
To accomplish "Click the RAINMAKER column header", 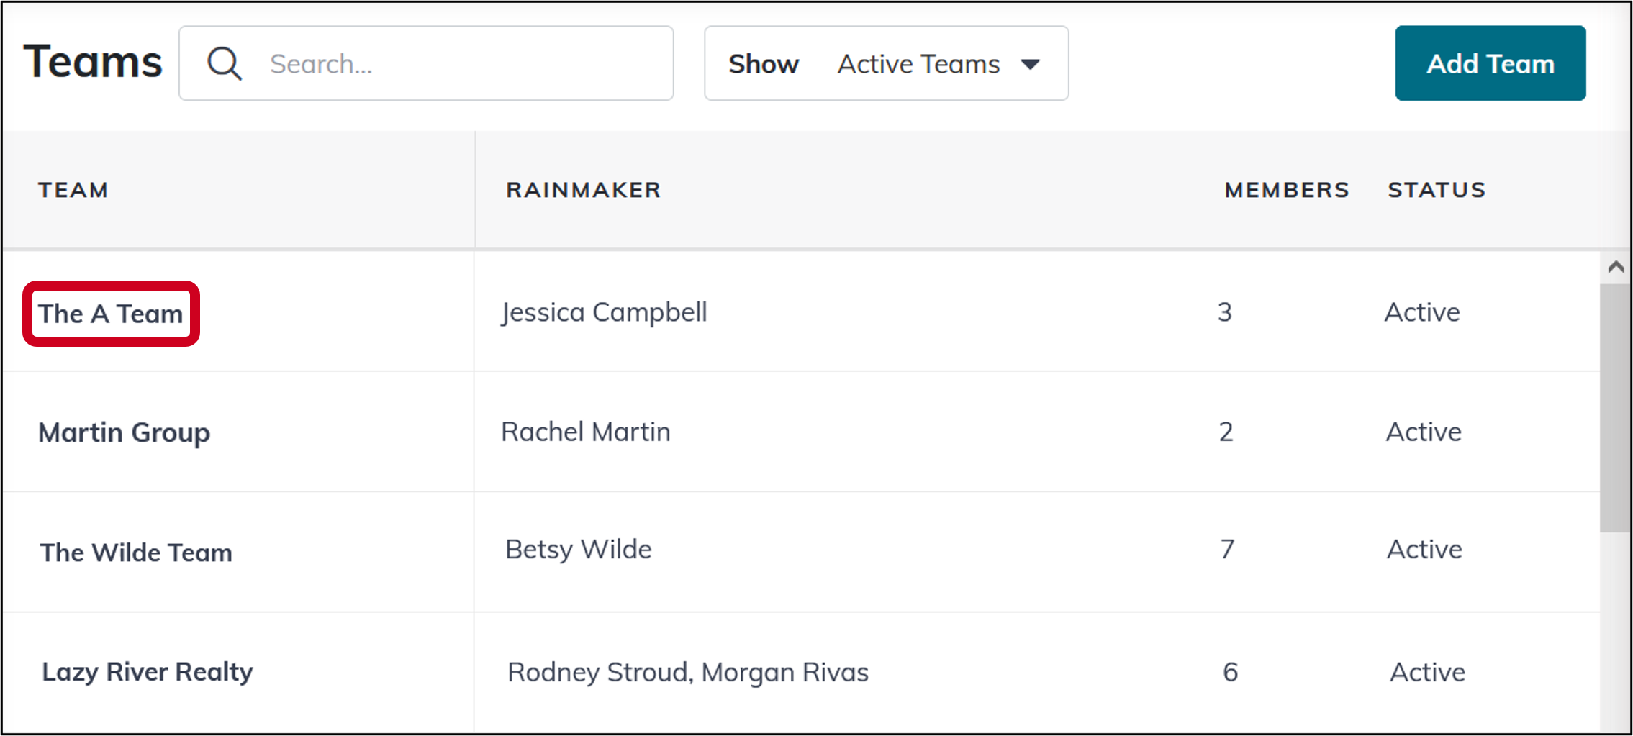I will [x=584, y=189].
